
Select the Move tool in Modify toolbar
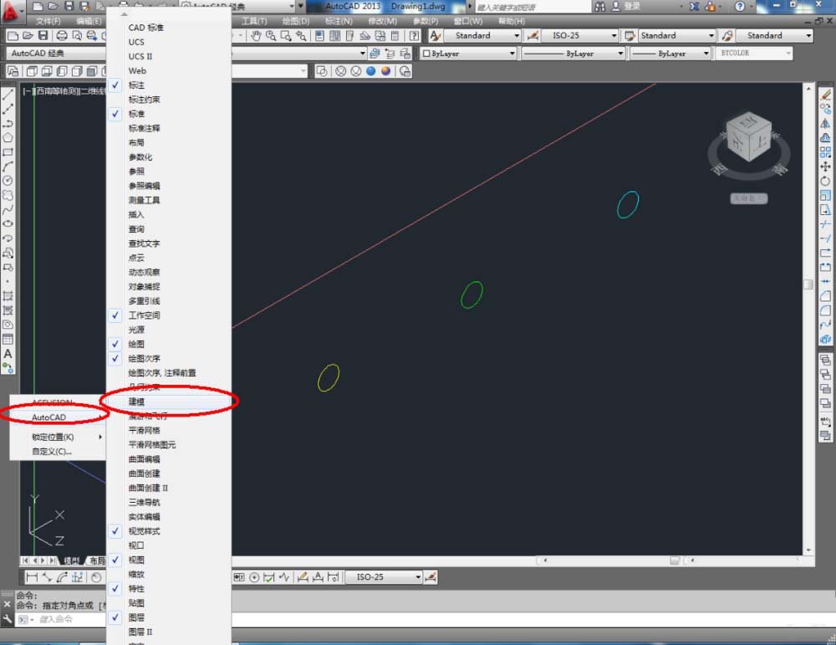click(825, 166)
